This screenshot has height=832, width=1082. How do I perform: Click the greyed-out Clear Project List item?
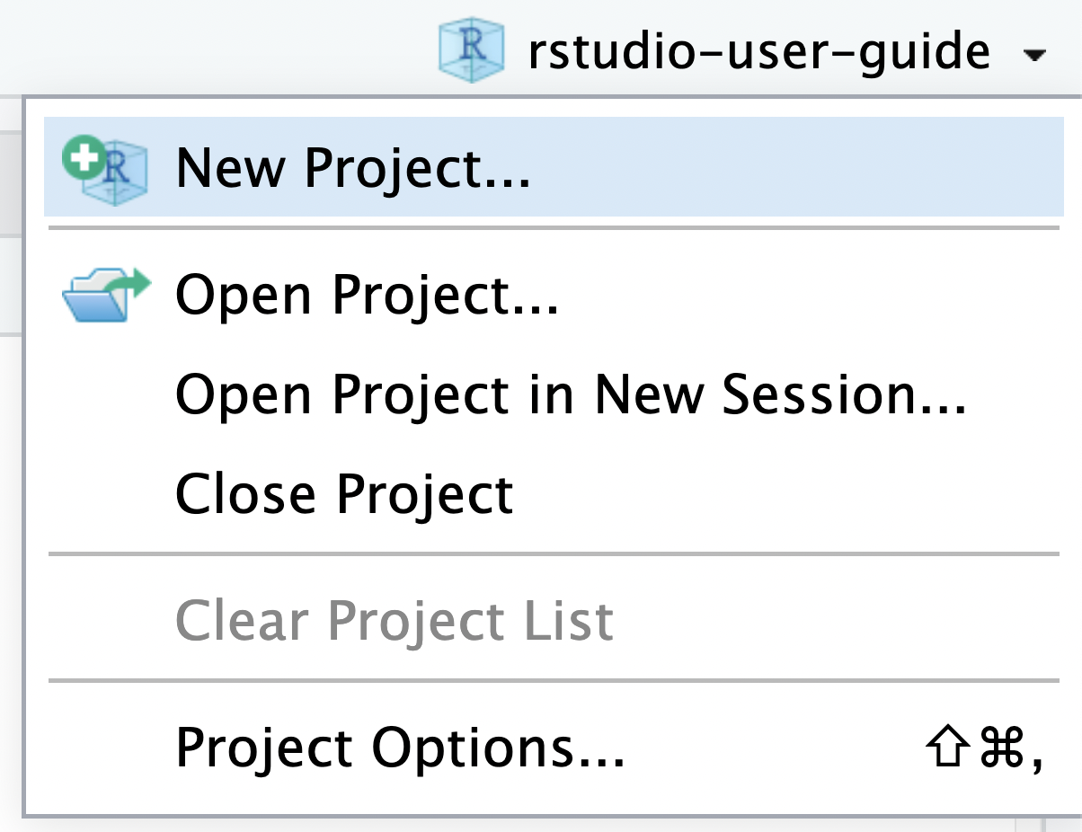(554, 619)
